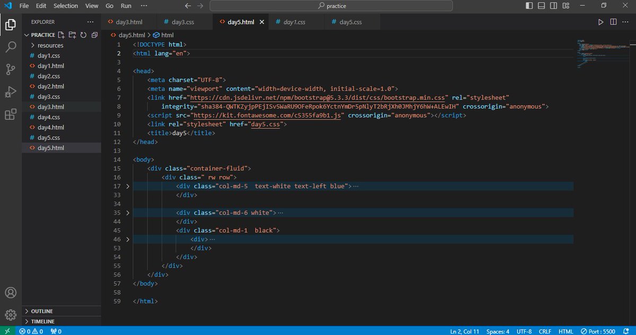Open day1.css in the Explorer
The image size is (636, 335).
[49, 56]
